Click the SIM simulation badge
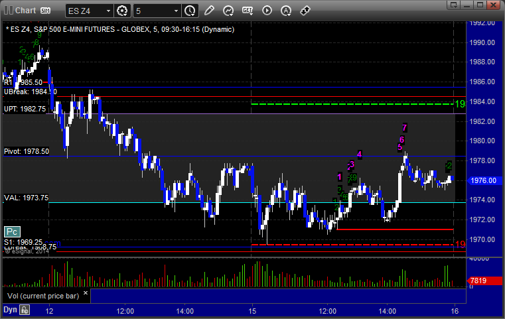 pos(45,11)
